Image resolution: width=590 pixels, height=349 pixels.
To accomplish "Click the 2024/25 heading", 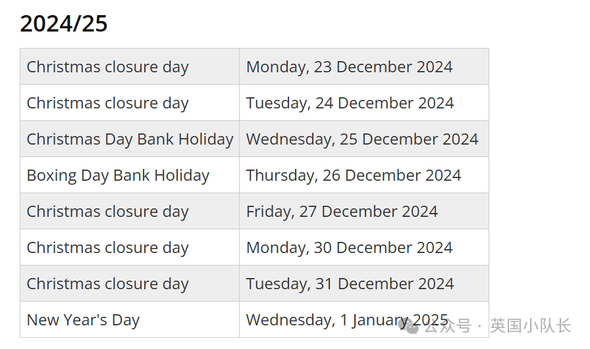I will 64,24.
